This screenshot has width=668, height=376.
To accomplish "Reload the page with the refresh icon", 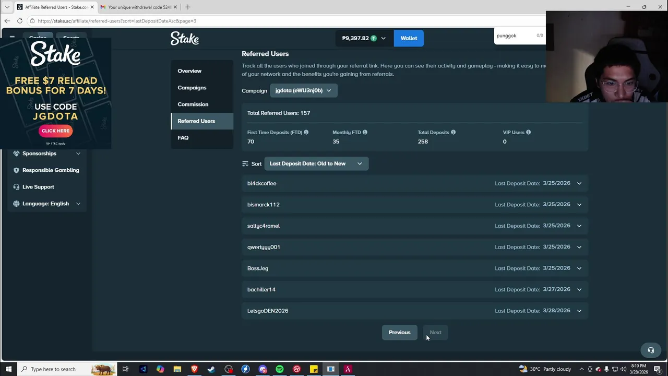I will click(20, 21).
